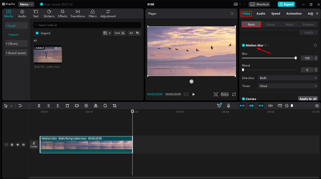Image resolution: width=321 pixels, height=179 pixels.
Task: Open the Stickers panel
Action: (x=49, y=14)
